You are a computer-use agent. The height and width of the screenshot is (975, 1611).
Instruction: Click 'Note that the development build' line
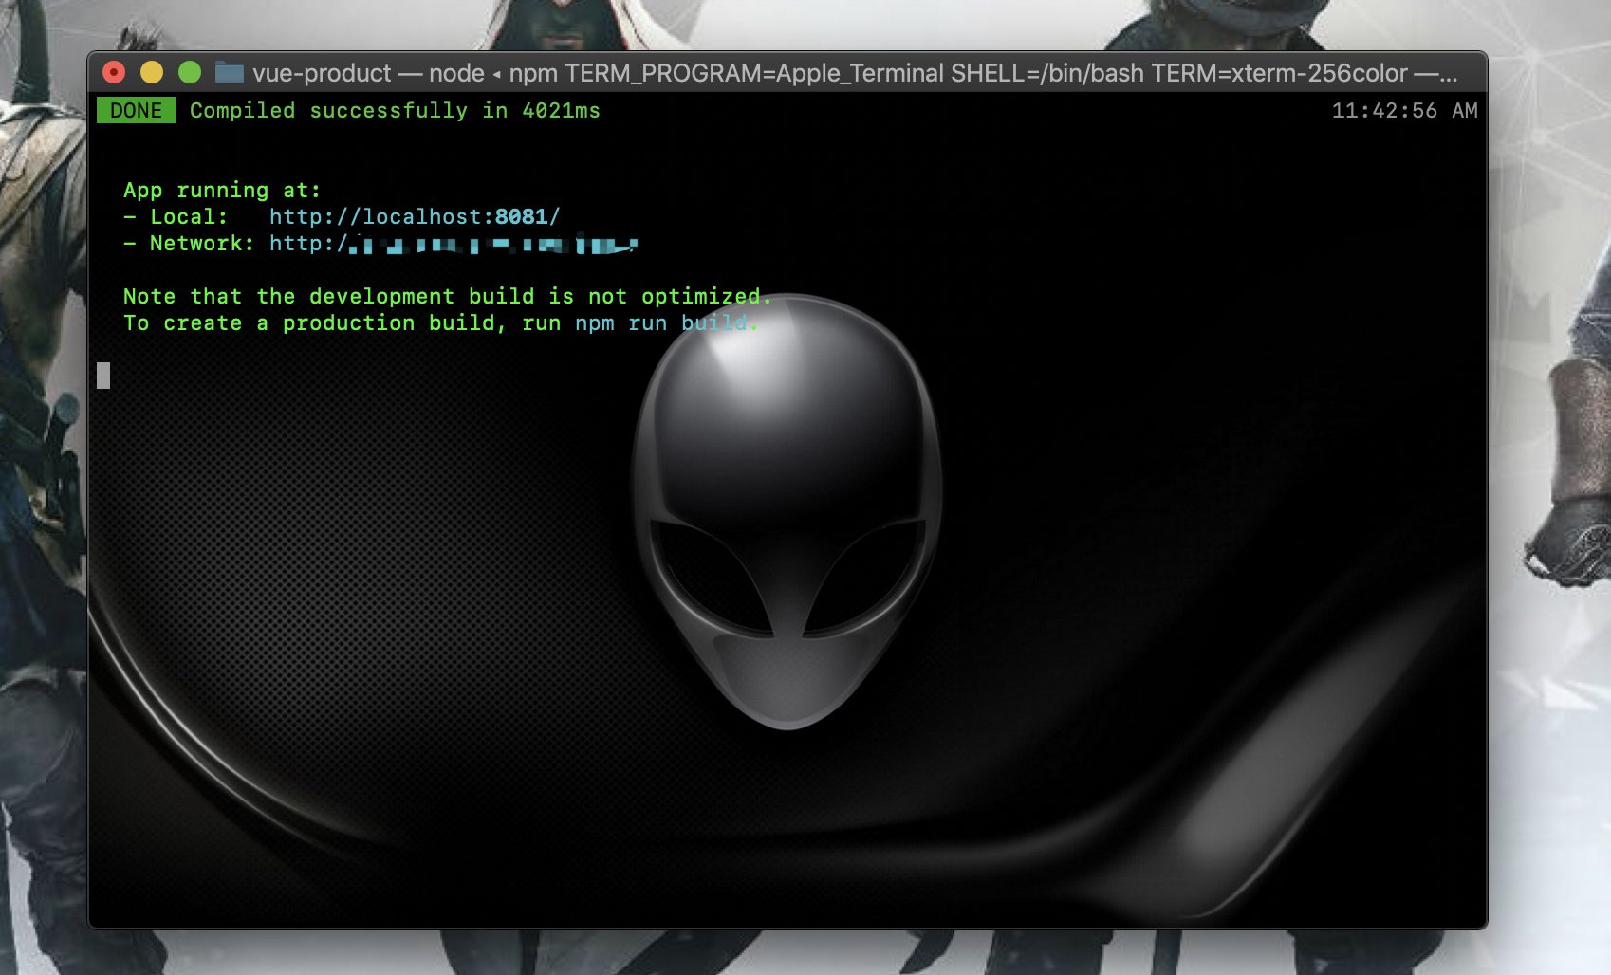click(448, 296)
